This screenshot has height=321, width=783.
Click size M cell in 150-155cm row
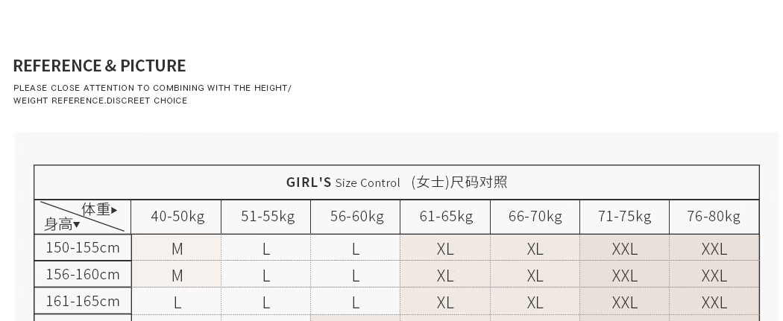[177, 249]
